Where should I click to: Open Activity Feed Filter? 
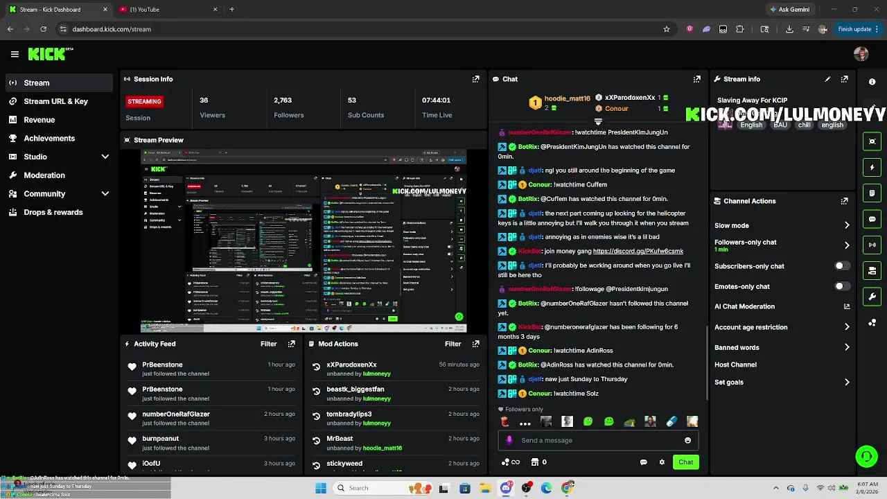click(268, 344)
